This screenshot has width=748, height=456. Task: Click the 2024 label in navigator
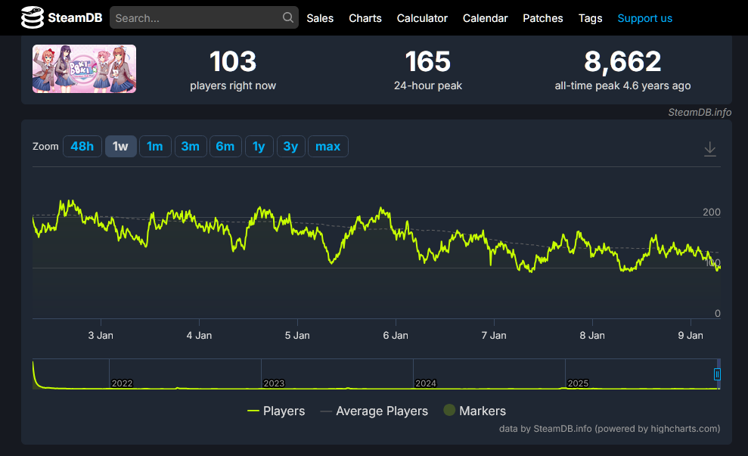pos(426,383)
